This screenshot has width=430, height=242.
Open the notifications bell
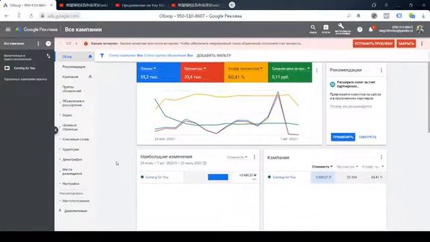[371, 30]
